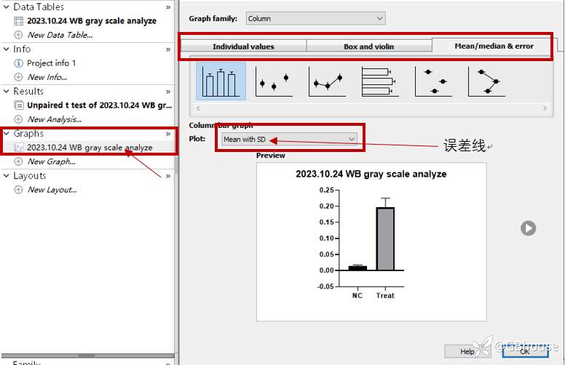Choose the scatter points with error bars icon
Screen dimensions: 565x365
(x=274, y=81)
